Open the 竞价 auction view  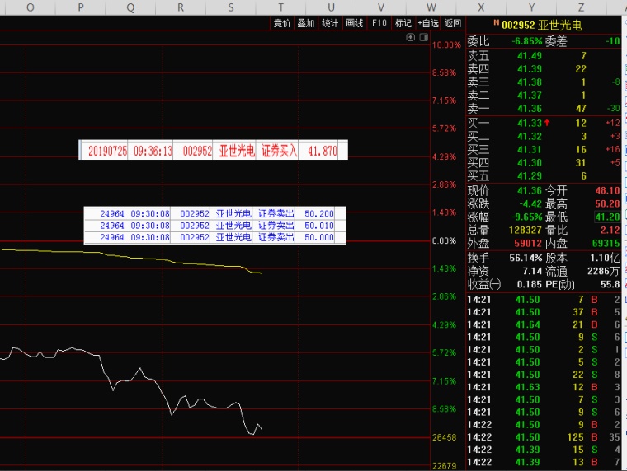click(282, 23)
